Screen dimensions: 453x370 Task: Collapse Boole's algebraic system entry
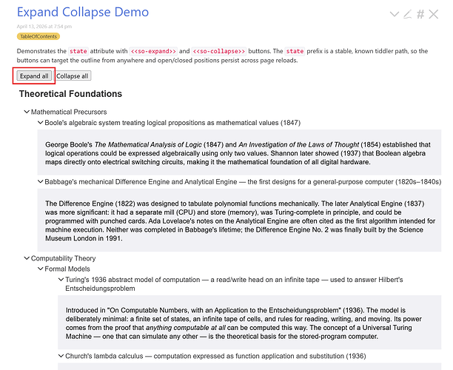coord(41,123)
